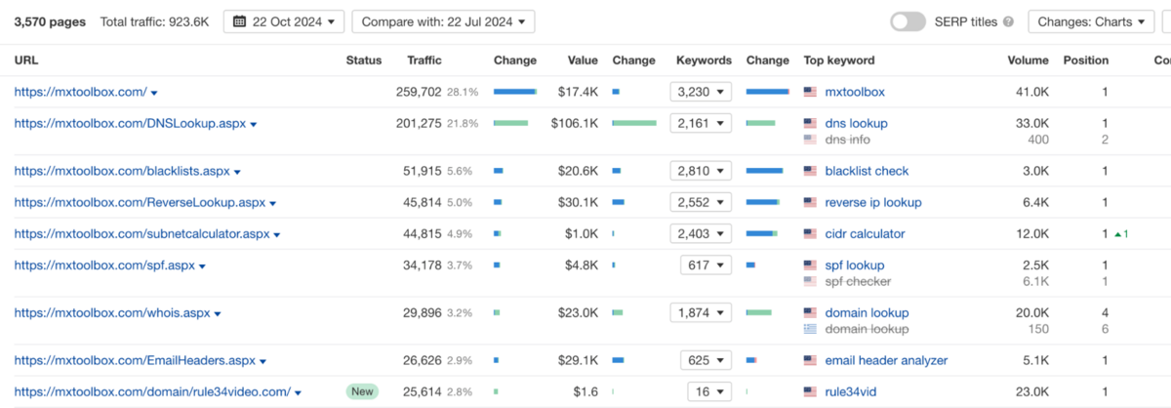Open the mxtoolbox.com/blacklists.aspx link
Viewport: 1171px width, 408px height.
[122, 171]
